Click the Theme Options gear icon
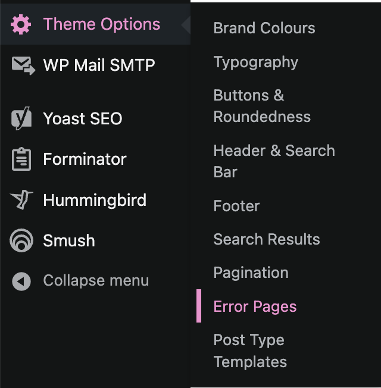This screenshot has height=388, width=381. pos(21,24)
